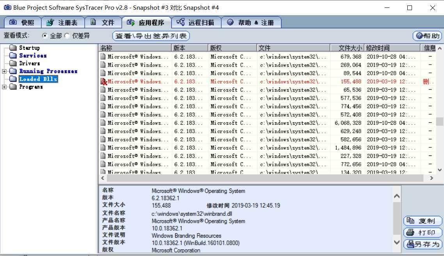
Task: Click the Loaded Dlls folder icon
Action: [x=13, y=79]
